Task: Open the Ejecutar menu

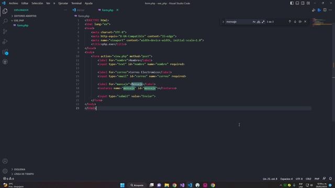Action: pyautogui.click(x=63, y=3)
